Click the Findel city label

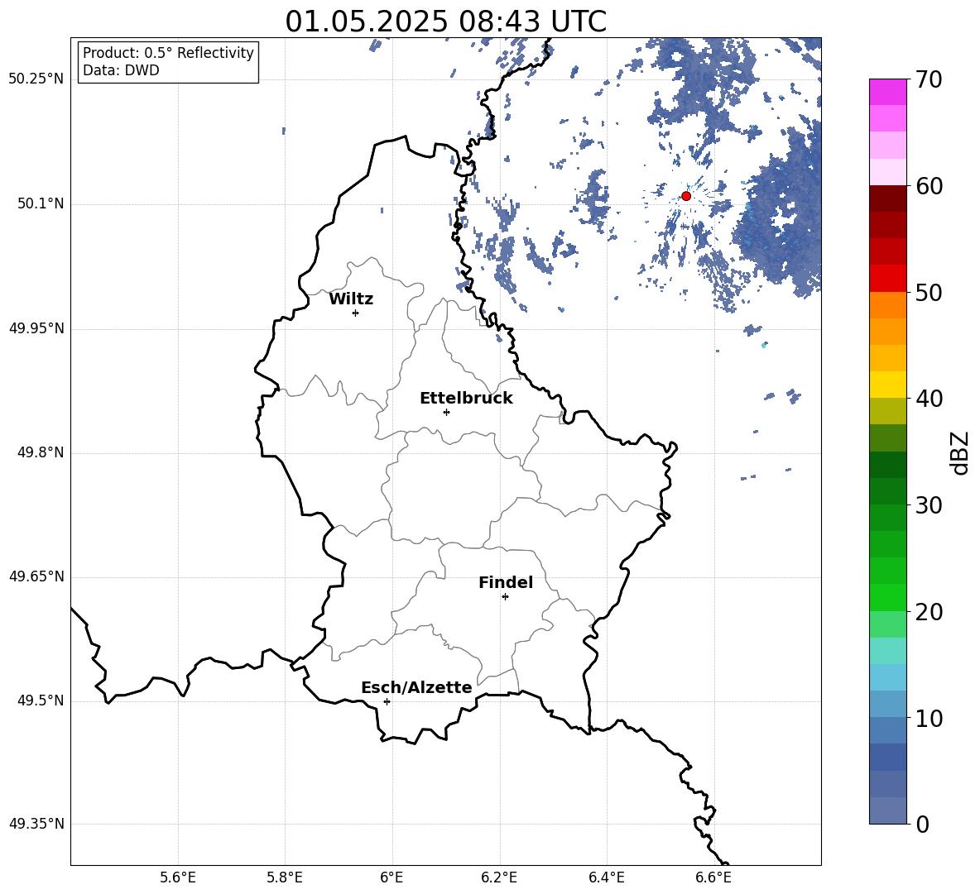tap(506, 582)
